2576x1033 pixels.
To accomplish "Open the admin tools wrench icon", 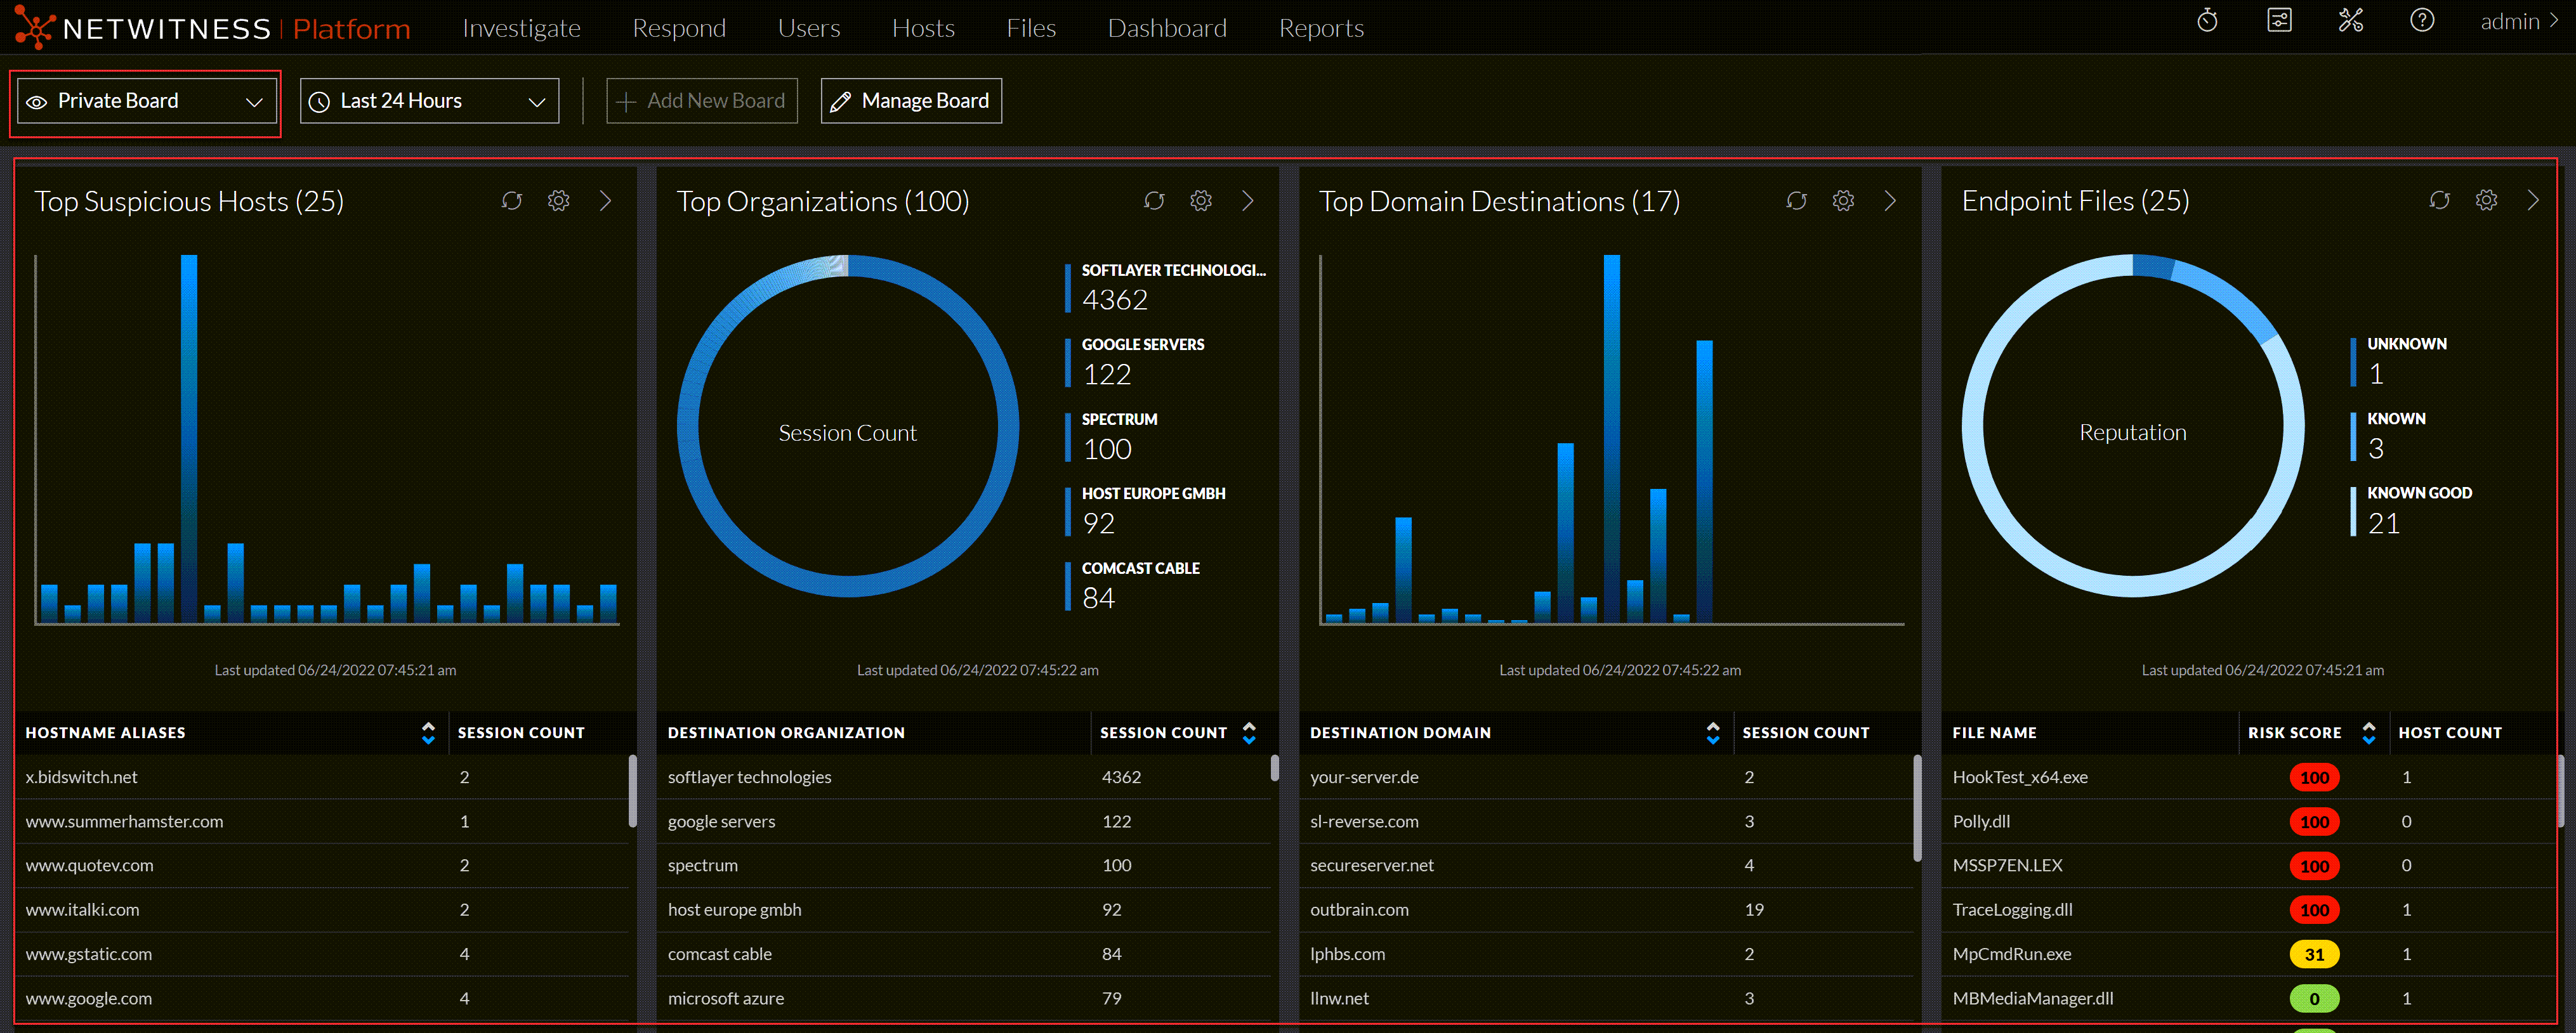I will coord(2350,21).
